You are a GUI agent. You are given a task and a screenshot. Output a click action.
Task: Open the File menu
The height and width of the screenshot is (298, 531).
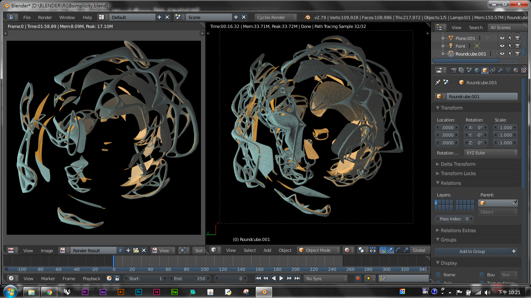tap(27, 17)
